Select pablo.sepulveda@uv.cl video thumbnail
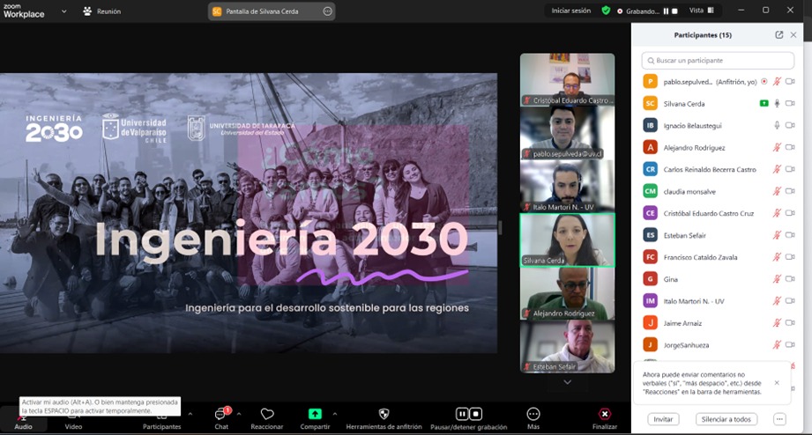 tap(568, 133)
